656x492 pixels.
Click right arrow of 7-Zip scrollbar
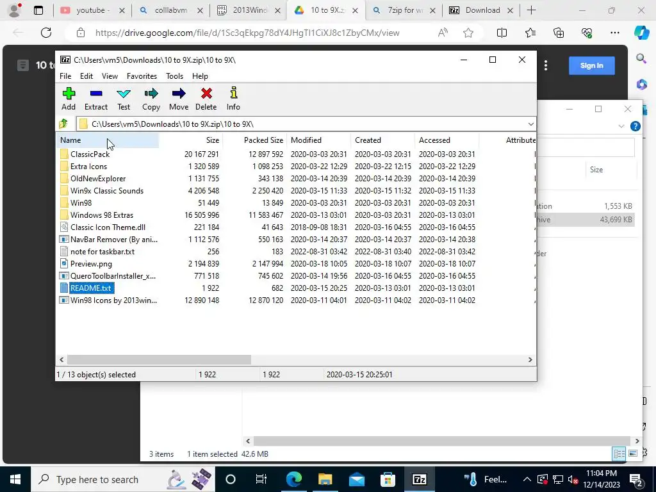point(530,360)
